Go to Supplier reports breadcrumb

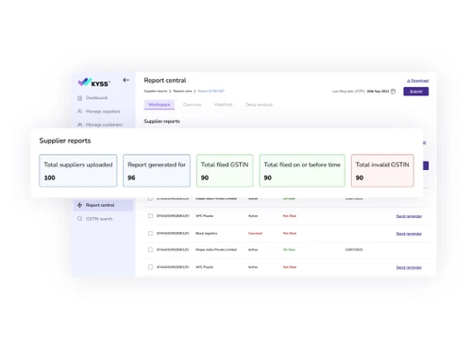(x=156, y=91)
